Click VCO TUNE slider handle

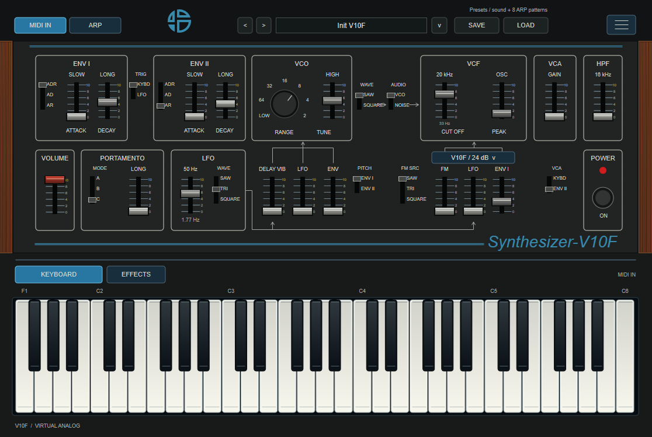[x=332, y=100]
